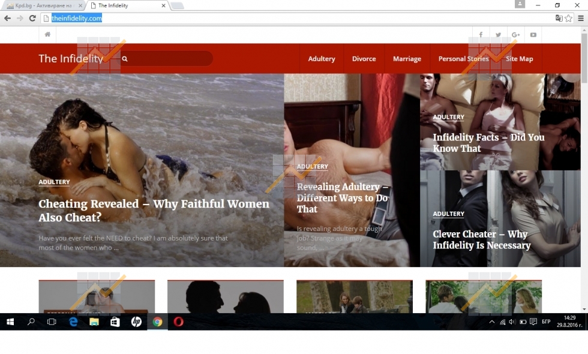Viewport: 588px width, 354px height.
Task: Switch to the Kpd.bg browser tab
Action: point(43,5)
